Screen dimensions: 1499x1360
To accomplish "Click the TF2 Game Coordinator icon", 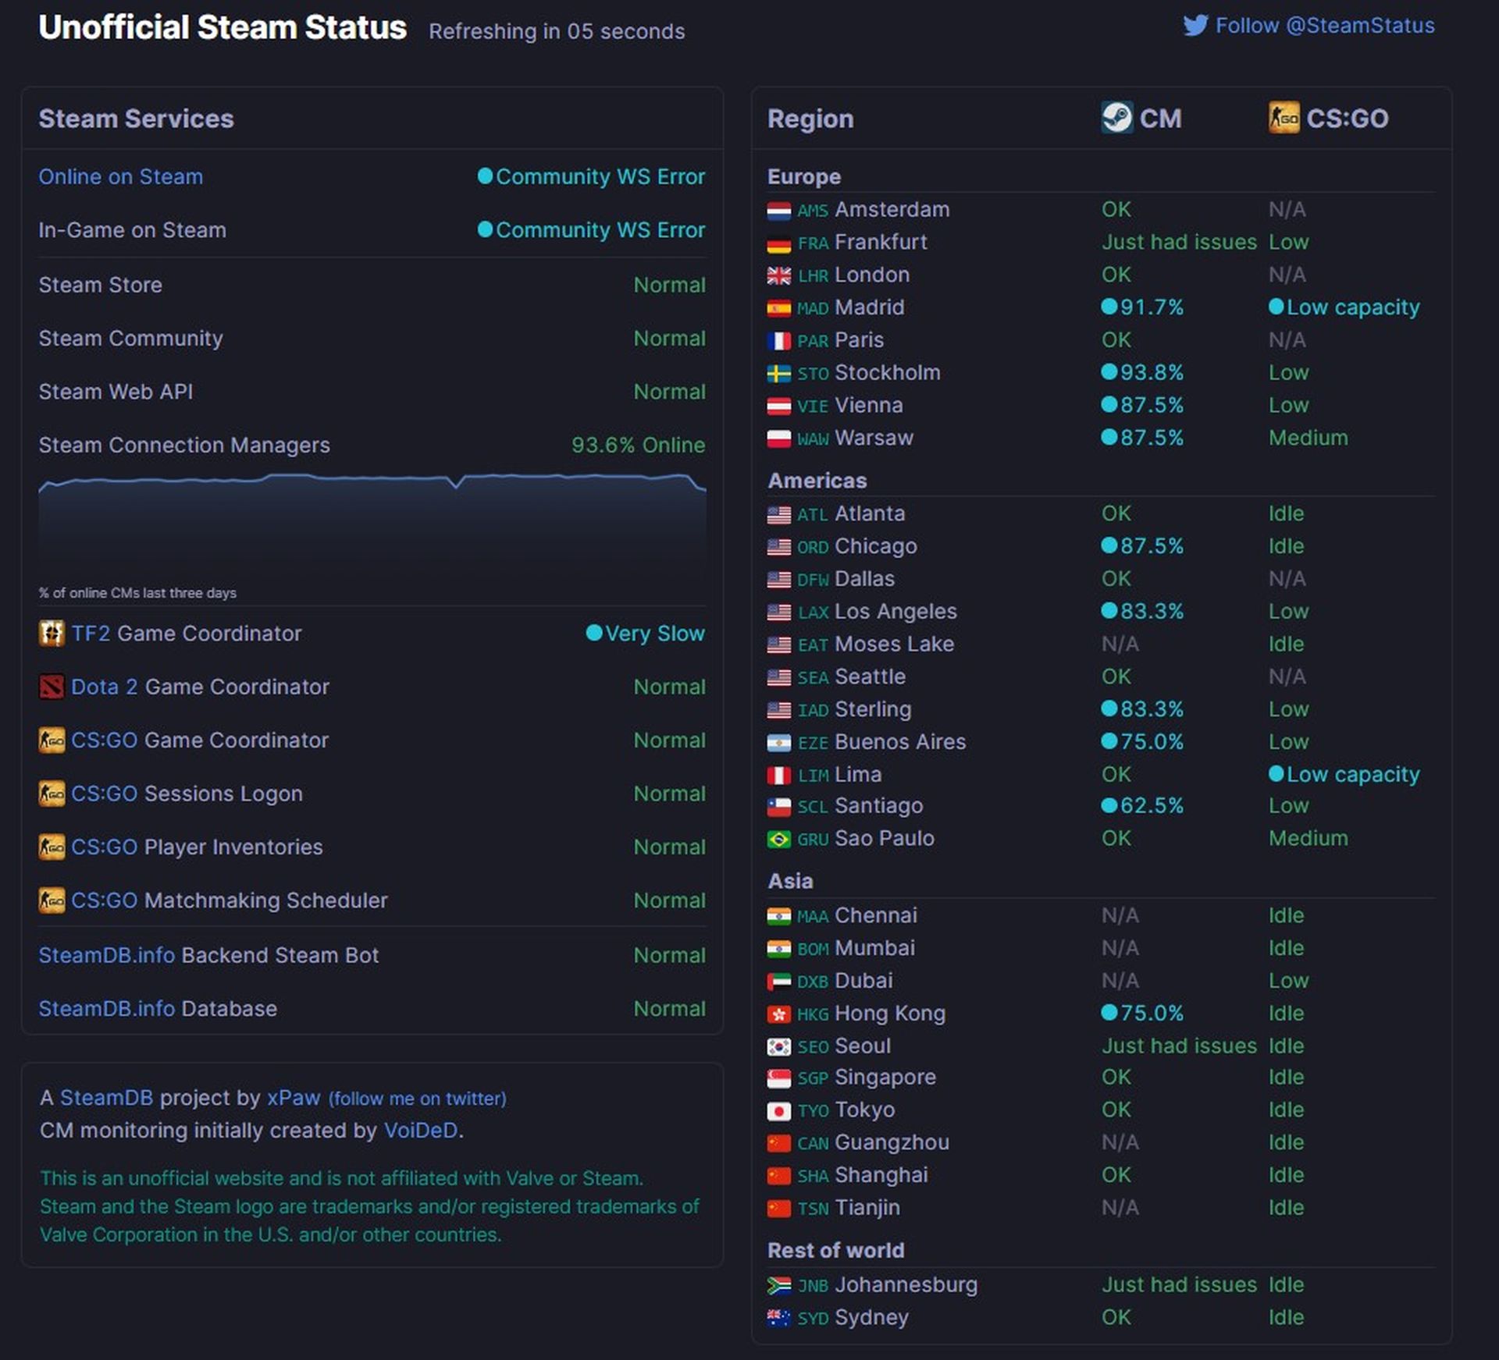I will point(52,633).
